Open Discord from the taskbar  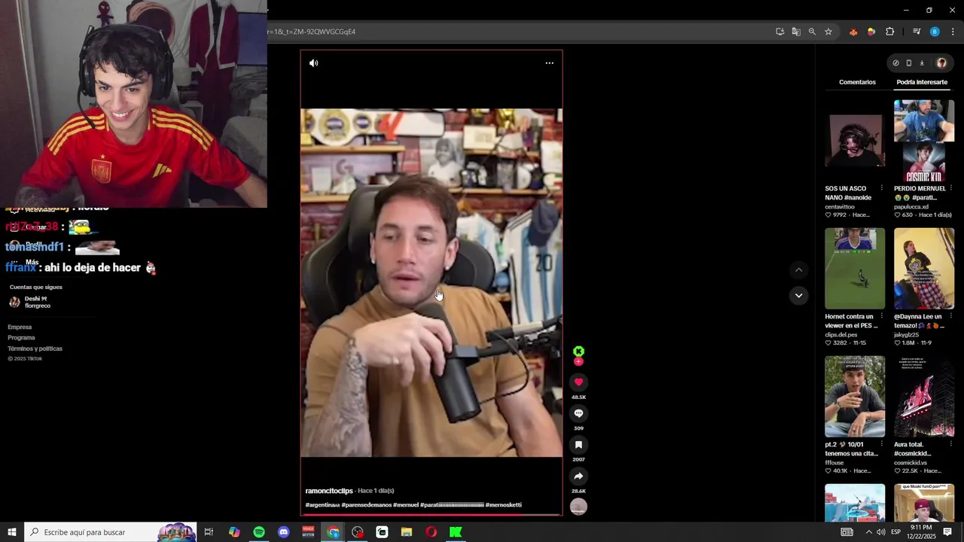point(284,532)
